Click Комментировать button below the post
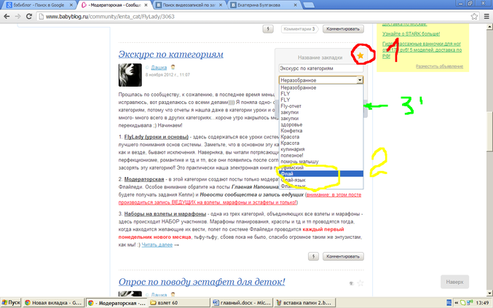This screenshot has width=493, height=308. pos(342,256)
